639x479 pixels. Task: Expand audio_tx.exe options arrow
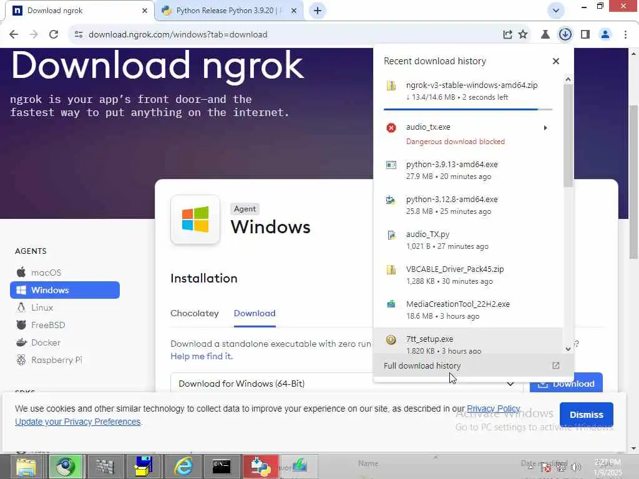coord(545,128)
